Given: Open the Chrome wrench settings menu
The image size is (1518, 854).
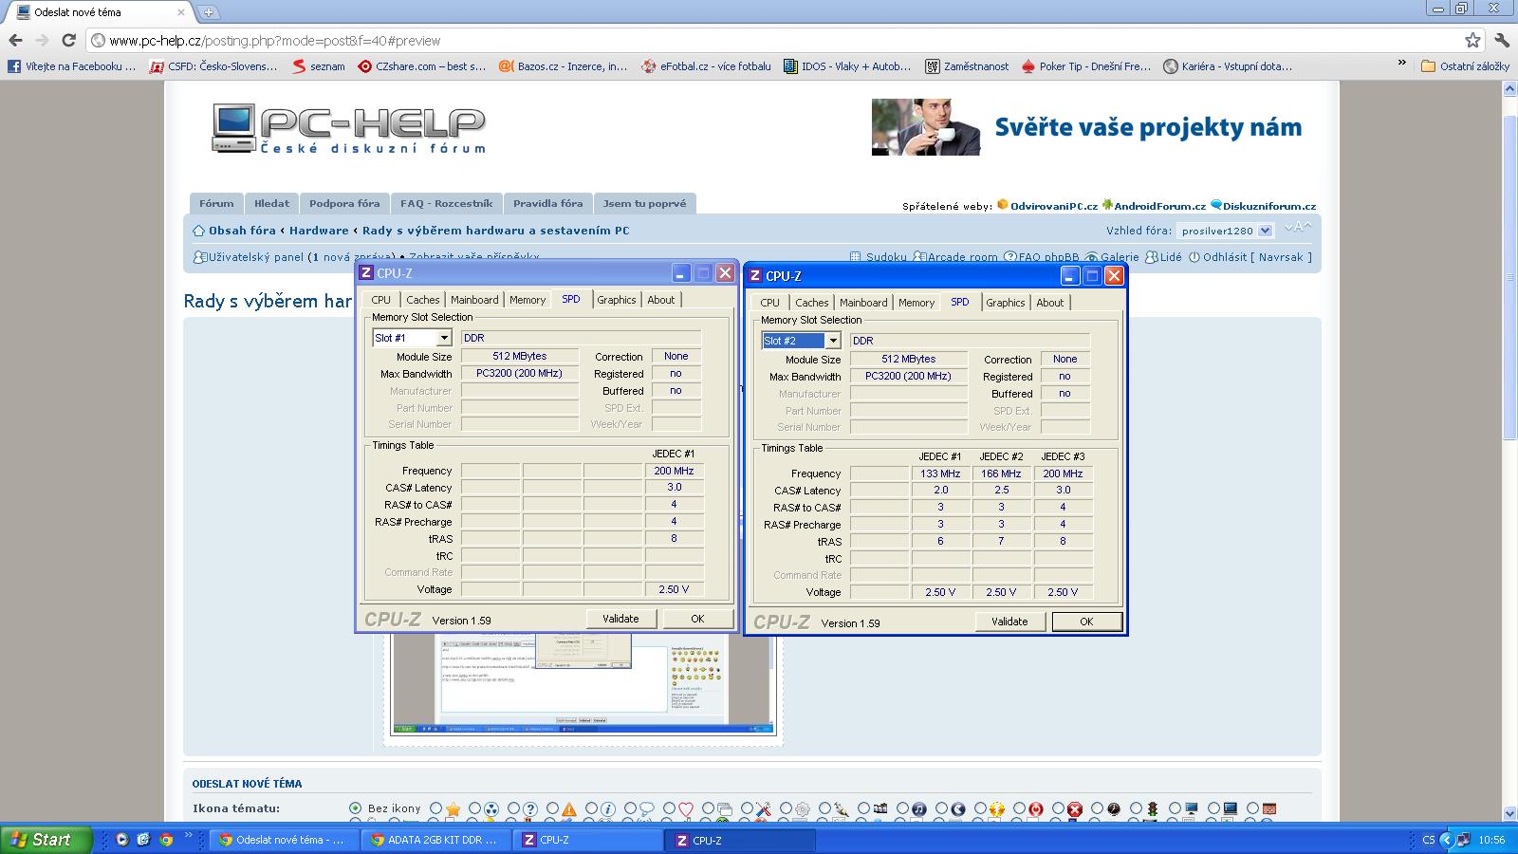Looking at the screenshot, I should pos(1501,40).
